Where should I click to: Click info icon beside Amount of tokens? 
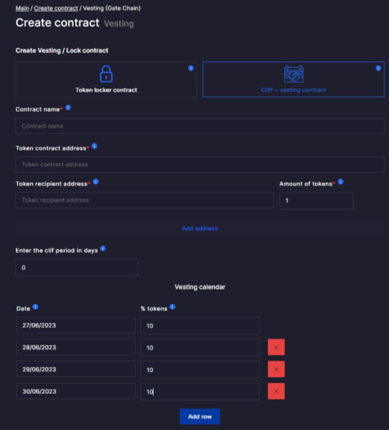[341, 182]
